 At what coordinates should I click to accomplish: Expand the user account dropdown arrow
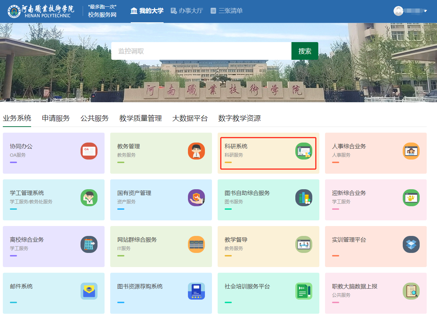coord(425,11)
